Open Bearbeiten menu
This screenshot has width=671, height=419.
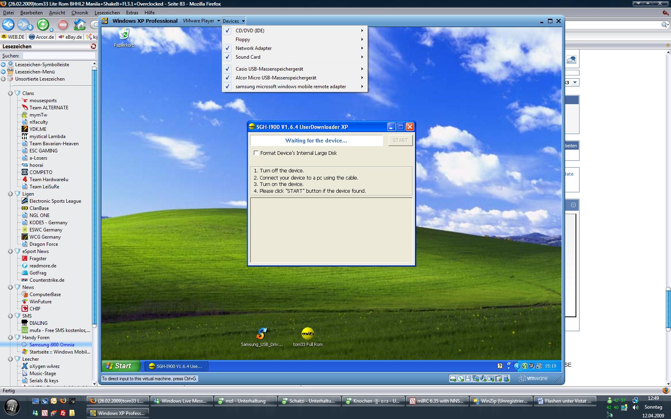[32, 13]
